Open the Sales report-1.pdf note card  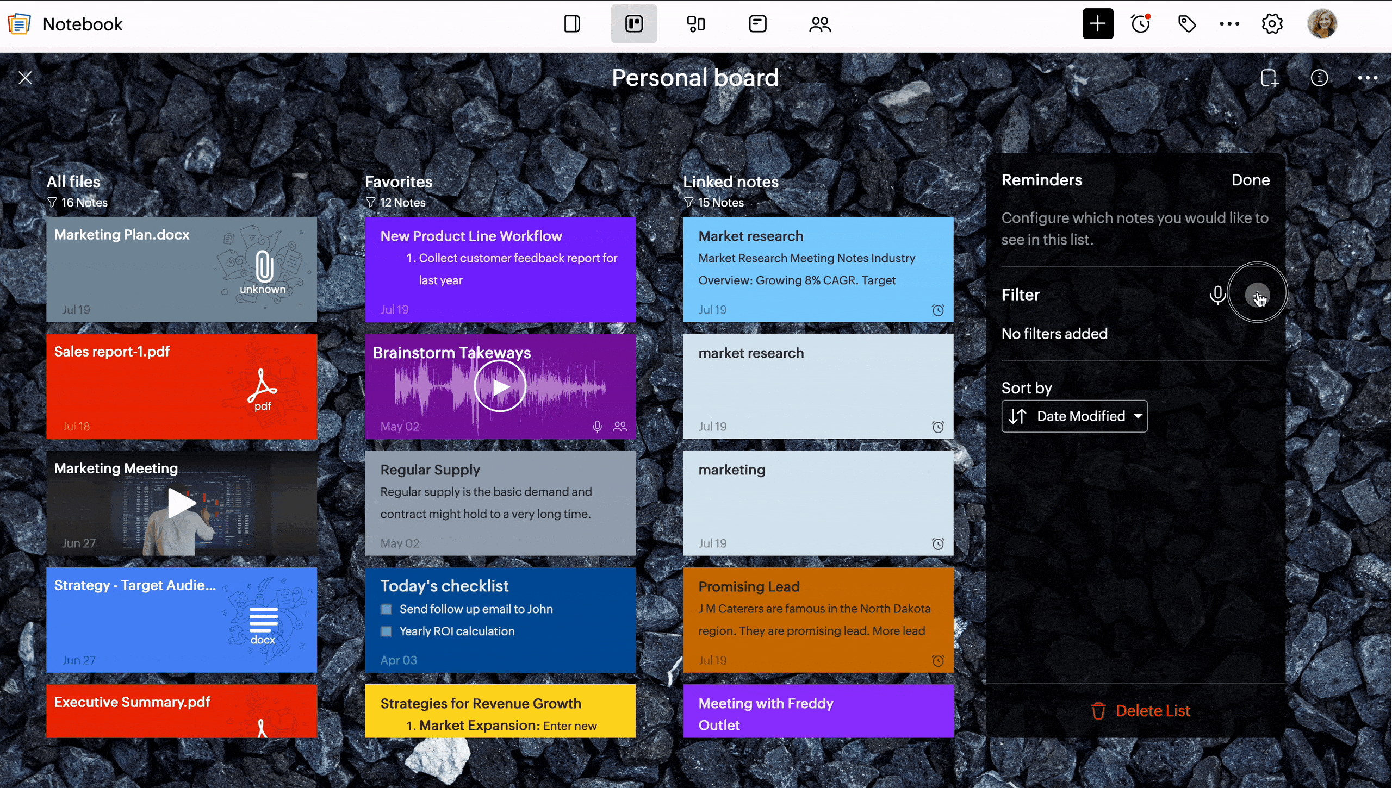tap(182, 386)
